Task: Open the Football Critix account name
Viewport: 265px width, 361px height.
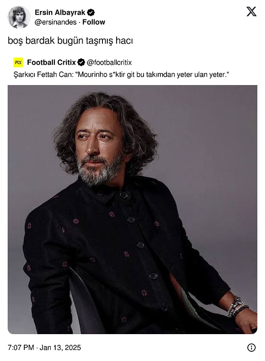Action: pyautogui.click(x=51, y=62)
